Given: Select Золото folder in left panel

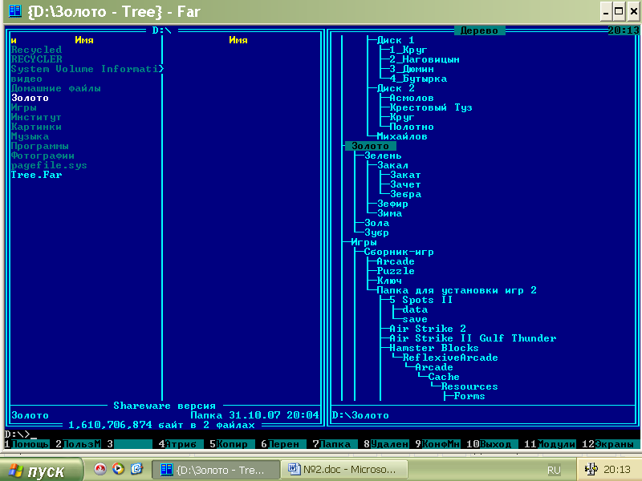Looking at the screenshot, I should (30, 98).
